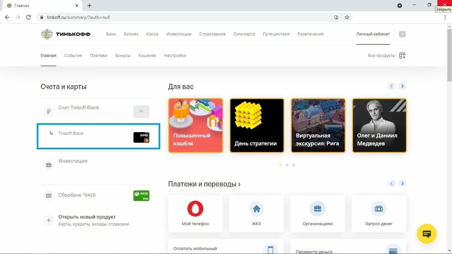
Task: Open the Банк menu item
Action: (x=111, y=34)
